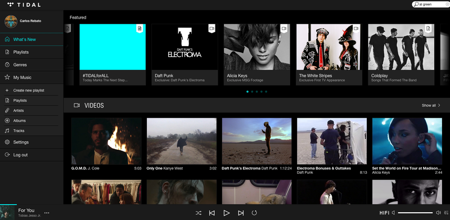450x220 pixels.
Task: Click the VIDEOS section camera icon
Action: (76, 105)
